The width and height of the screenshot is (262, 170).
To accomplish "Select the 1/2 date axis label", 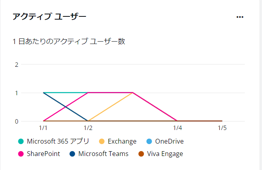I will click(x=88, y=128).
